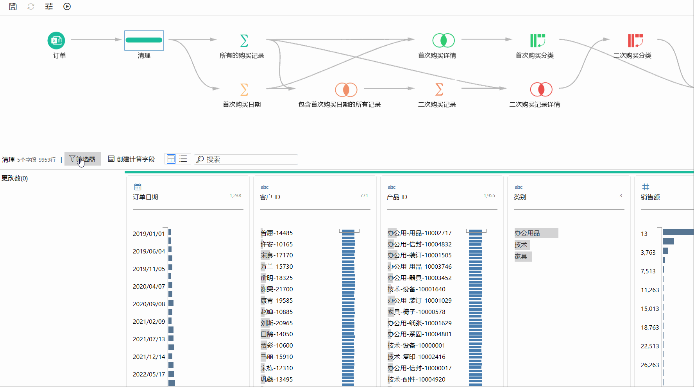Viewport: 694px width, 387px height.
Task: Click 创建计算字段 button
Action: [131, 159]
